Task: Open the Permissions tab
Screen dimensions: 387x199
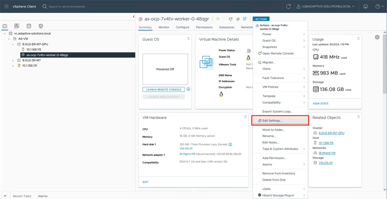Action: click(204, 27)
